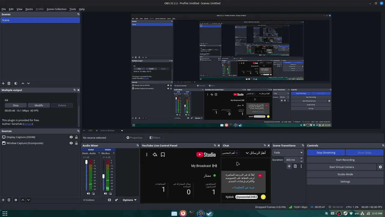Open the Edit menu

[11, 9]
